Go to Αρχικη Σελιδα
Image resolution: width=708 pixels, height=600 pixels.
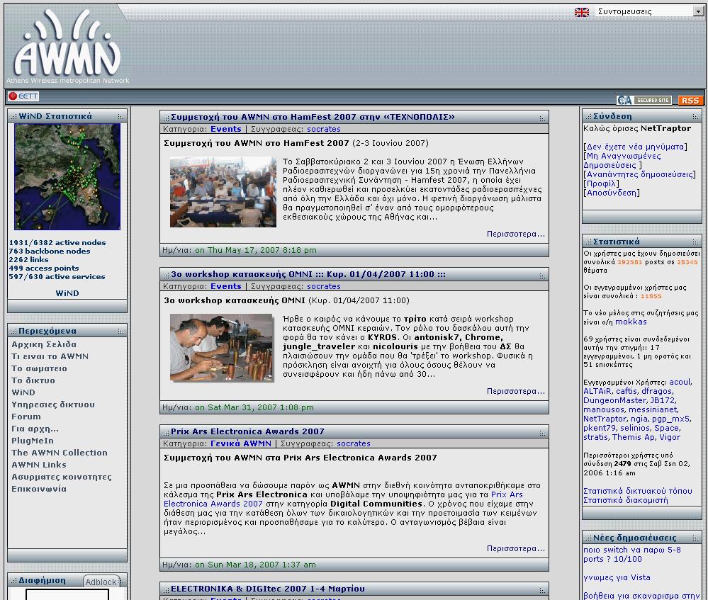(44, 344)
